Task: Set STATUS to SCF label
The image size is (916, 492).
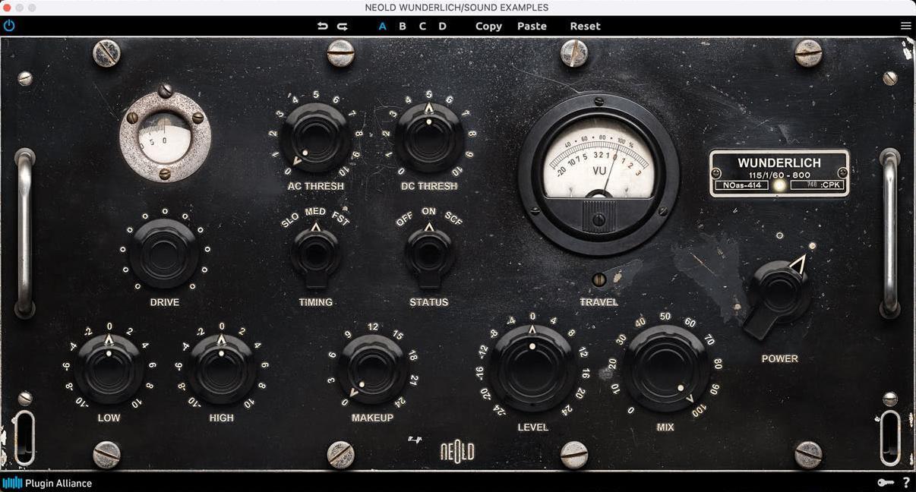Action: 453,219
